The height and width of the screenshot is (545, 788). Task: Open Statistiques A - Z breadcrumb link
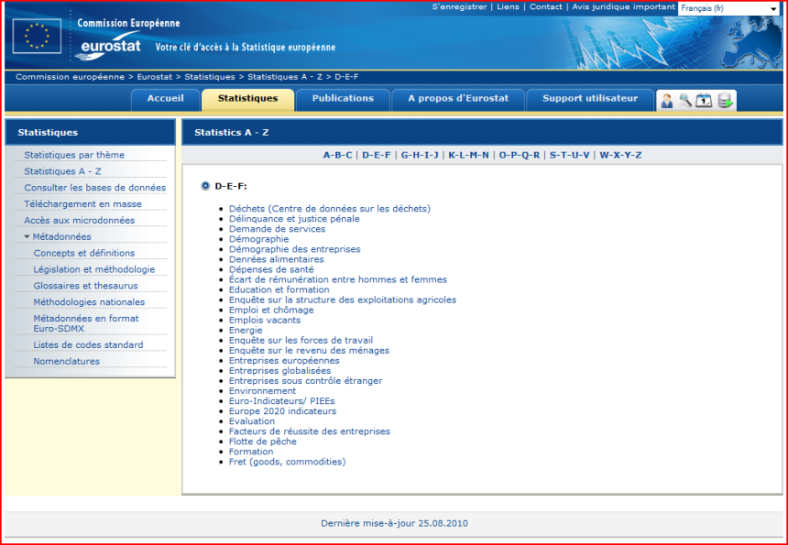(285, 77)
